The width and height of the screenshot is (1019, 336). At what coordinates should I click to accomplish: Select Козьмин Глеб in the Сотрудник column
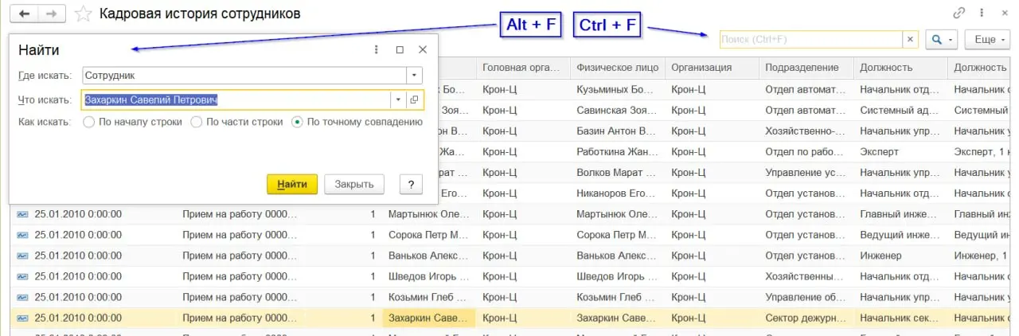click(x=429, y=297)
